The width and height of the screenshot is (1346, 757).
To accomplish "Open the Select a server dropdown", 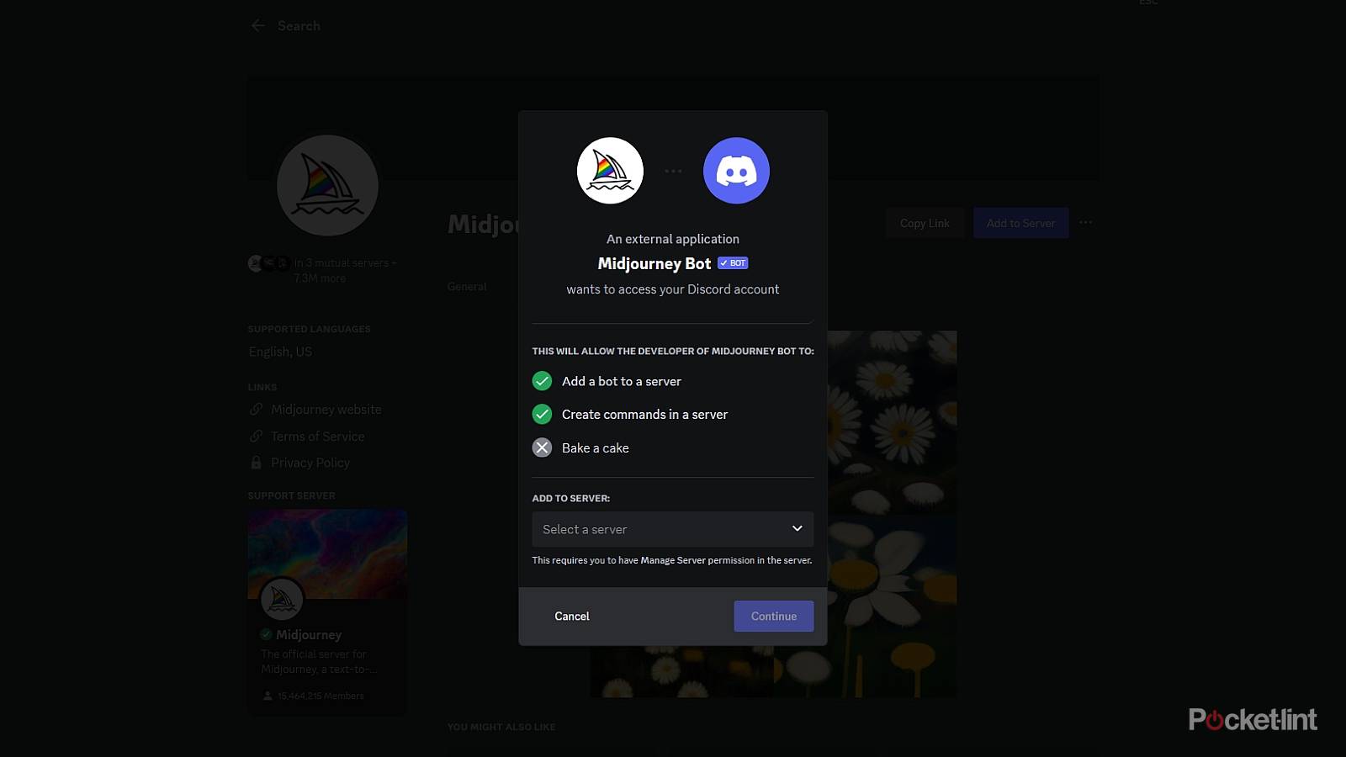I will click(672, 529).
